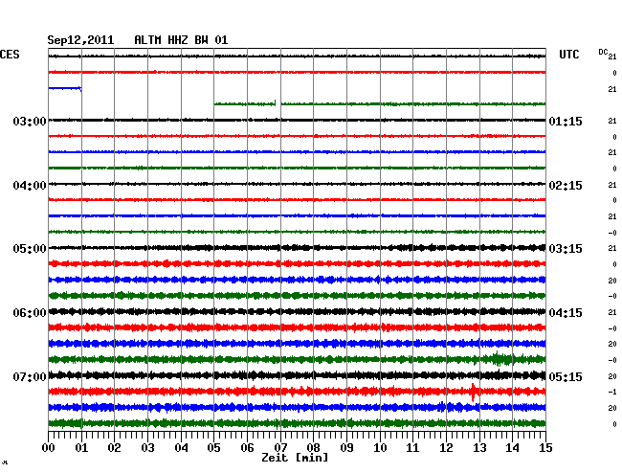Click the 'UTC' column label
Viewport: 622px width, 473px height.
point(569,55)
